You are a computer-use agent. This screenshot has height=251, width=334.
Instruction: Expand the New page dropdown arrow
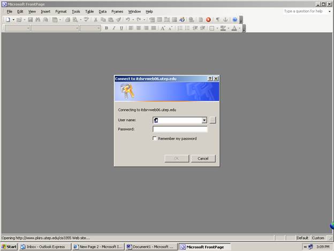point(13,20)
